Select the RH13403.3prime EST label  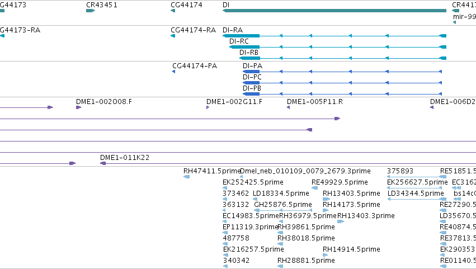click(366, 216)
